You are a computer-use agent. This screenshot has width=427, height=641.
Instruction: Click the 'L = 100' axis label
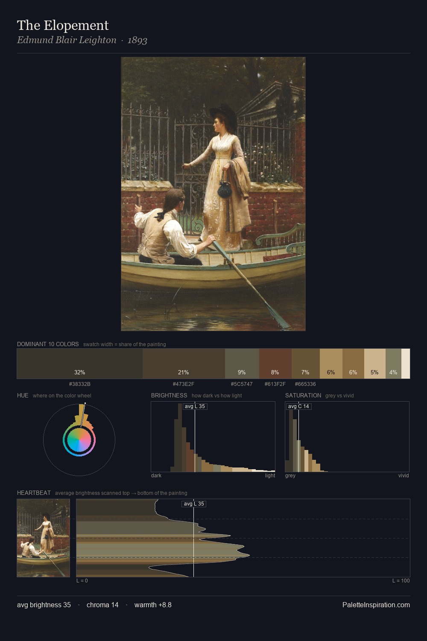401,581
